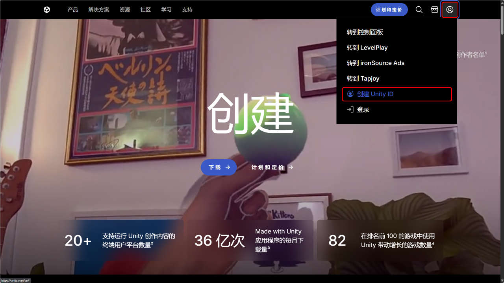Screen dimensions: 504x283
Task: Choose 转到 LevelPlay in the account menu
Action: [367, 48]
